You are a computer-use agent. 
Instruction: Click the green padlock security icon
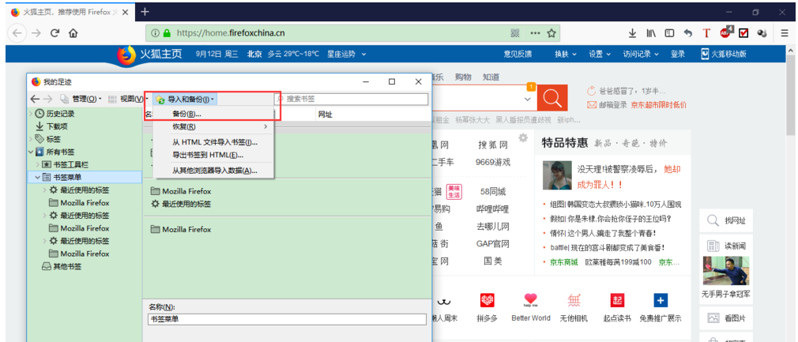[x=167, y=33]
